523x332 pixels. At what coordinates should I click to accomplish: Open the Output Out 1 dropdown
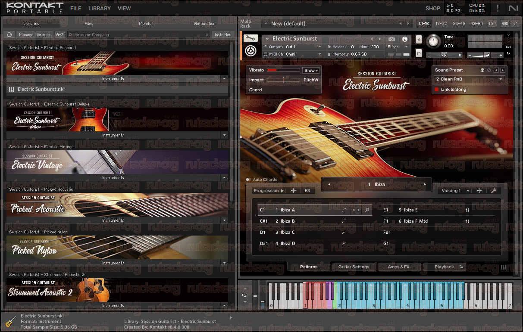coord(292,47)
